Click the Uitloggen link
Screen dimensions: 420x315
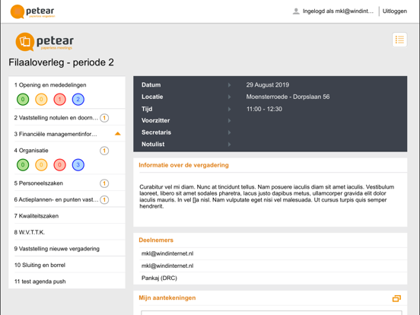pyautogui.click(x=395, y=11)
